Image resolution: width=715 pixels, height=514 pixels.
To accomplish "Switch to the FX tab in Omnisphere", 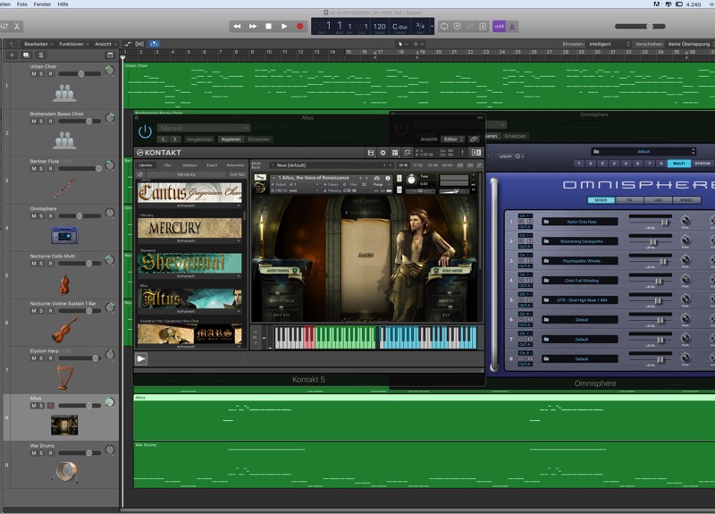I will [x=629, y=200].
